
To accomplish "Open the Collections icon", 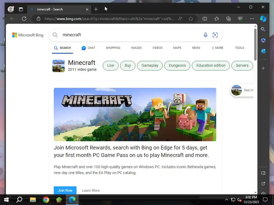I will (x=229, y=19).
